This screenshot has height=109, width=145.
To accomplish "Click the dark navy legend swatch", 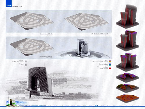I will 110,63.
